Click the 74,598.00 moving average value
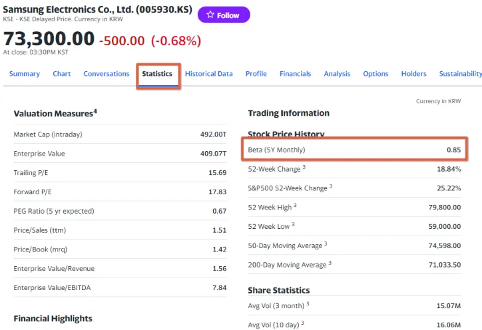482x330 pixels. click(x=445, y=246)
